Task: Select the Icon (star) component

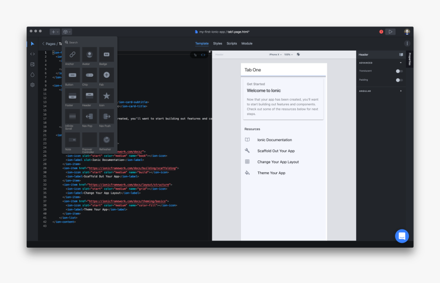Action: point(106,96)
